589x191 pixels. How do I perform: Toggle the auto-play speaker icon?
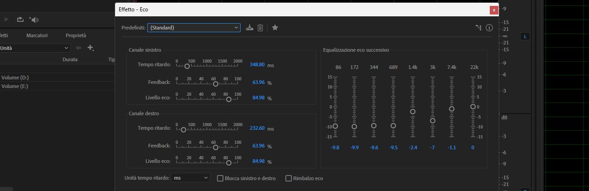(x=34, y=19)
